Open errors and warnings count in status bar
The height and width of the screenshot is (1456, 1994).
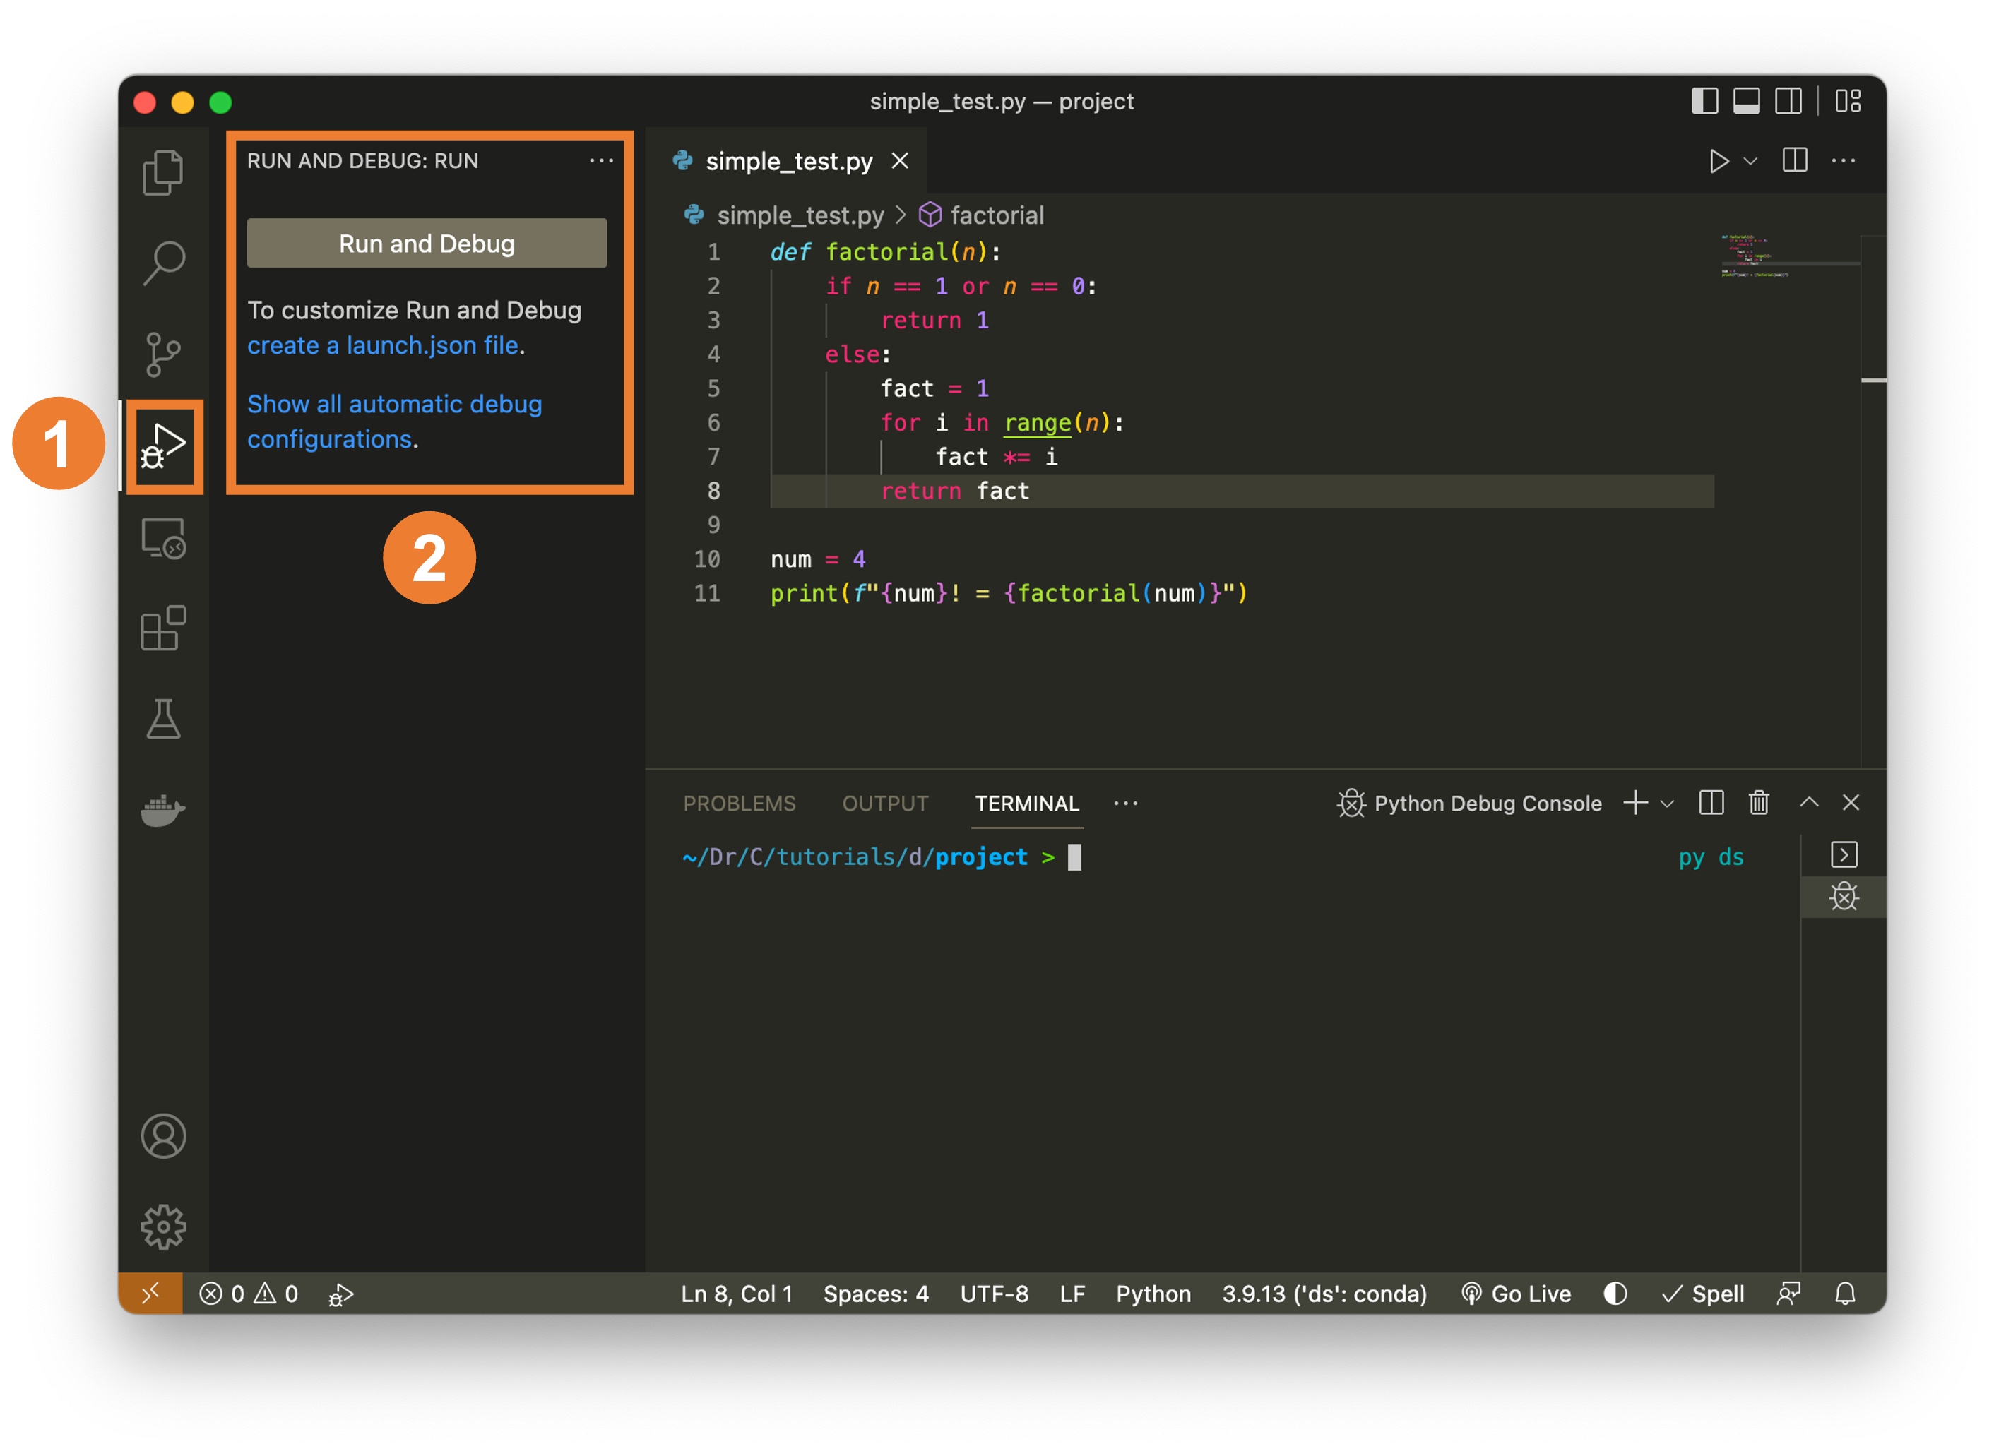(249, 1294)
